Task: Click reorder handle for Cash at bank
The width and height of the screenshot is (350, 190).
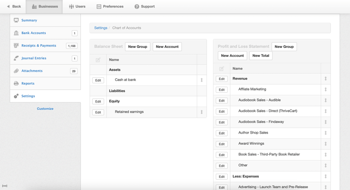Action: point(202,80)
